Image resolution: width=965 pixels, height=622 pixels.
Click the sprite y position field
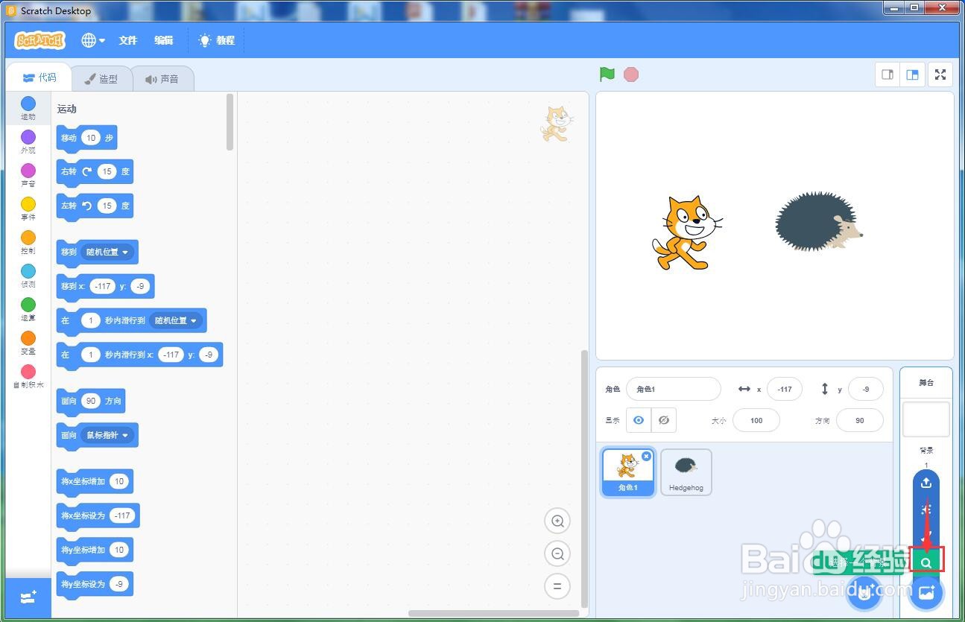pyautogui.click(x=865, y=389)
